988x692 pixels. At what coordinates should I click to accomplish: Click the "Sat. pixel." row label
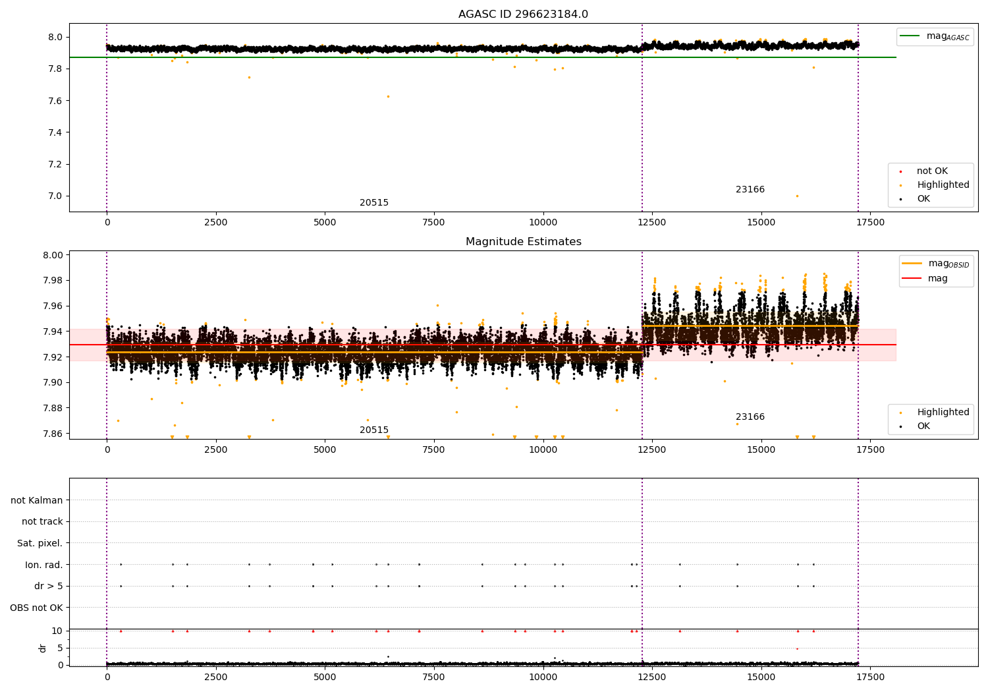point(40,544)
